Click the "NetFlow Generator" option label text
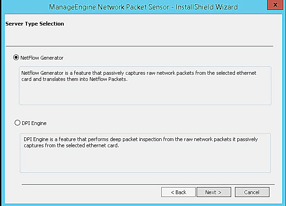The image size is (286, 206). tap(42, 58)
